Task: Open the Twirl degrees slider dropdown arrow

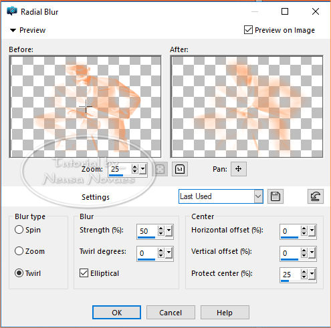Action: (169, 253)
